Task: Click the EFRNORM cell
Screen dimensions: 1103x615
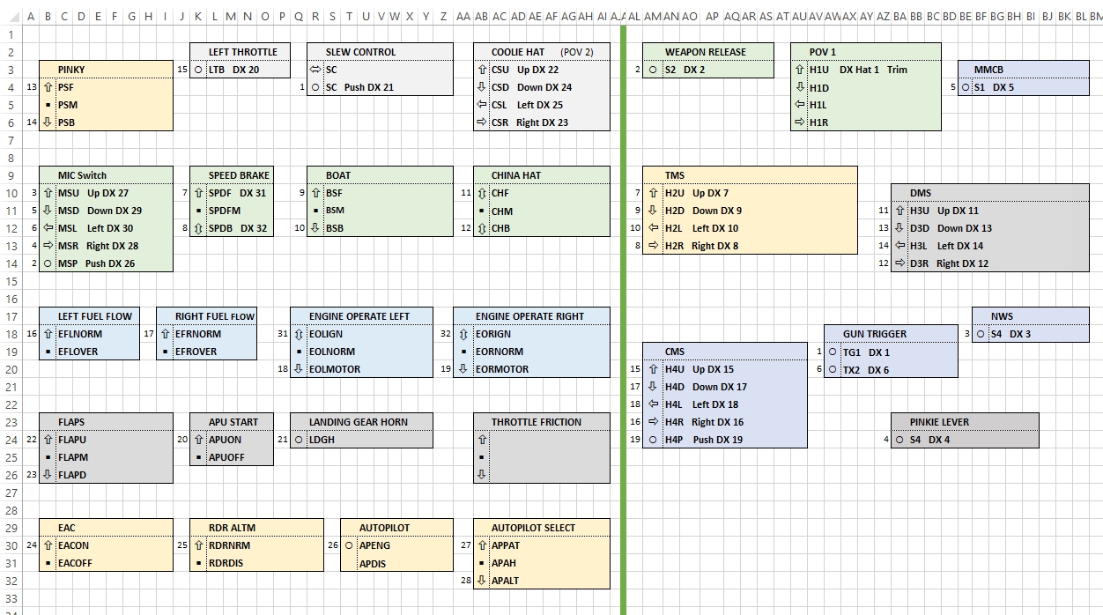Action: [x=214, y=334]
